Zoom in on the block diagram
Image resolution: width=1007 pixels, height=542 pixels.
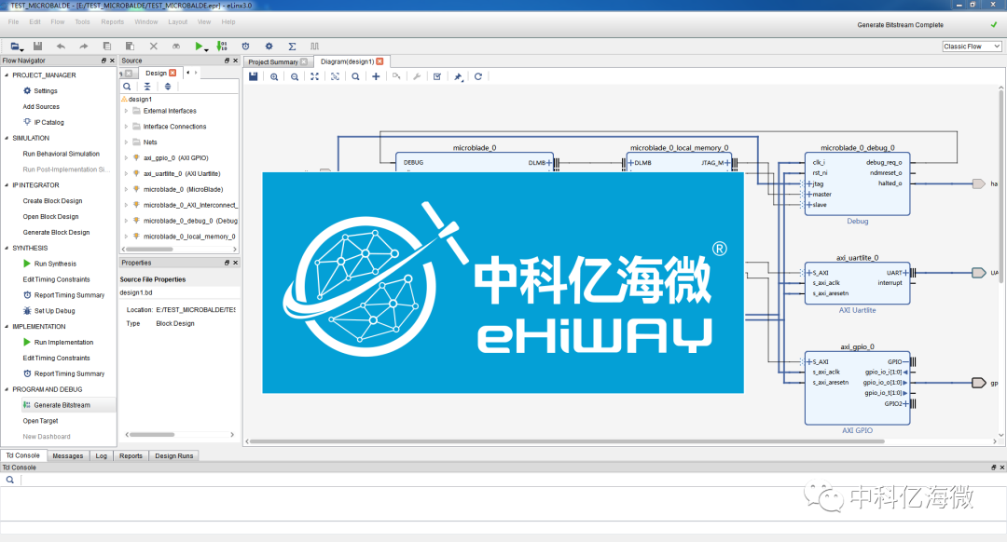coord(275,76)
